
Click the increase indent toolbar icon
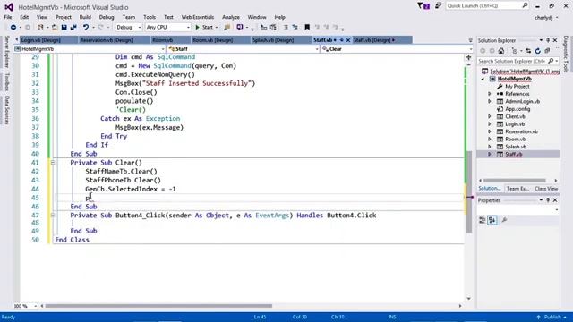(273, 28)
